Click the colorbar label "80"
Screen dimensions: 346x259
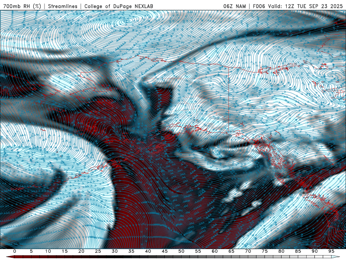282,251
